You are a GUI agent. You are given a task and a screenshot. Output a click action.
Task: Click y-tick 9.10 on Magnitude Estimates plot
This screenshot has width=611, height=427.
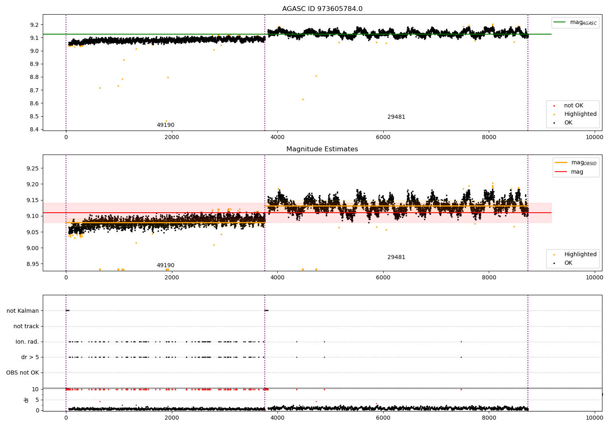[x=33, y=216]
